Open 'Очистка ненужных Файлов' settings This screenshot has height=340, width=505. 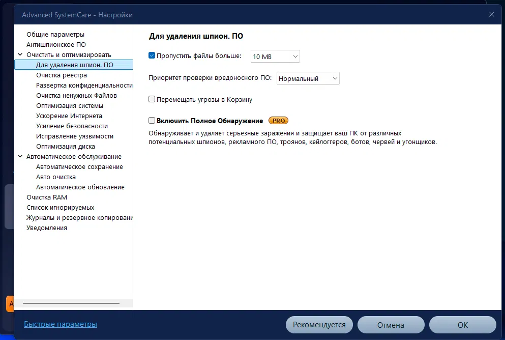click(76, 95)
